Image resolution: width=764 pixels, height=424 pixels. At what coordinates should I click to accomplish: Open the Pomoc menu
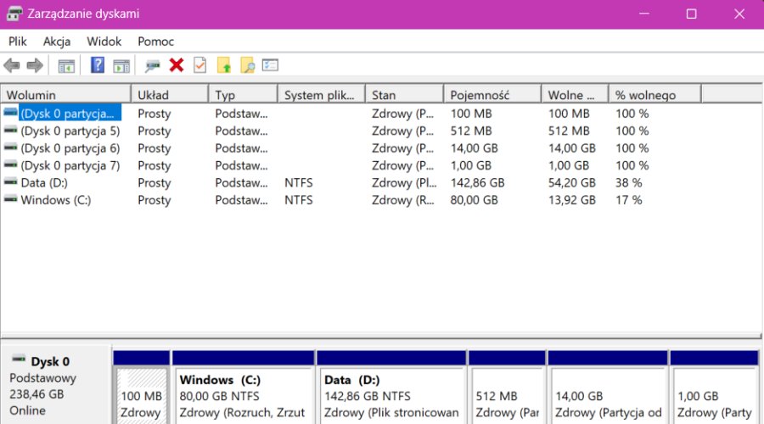tap(155, 41)
